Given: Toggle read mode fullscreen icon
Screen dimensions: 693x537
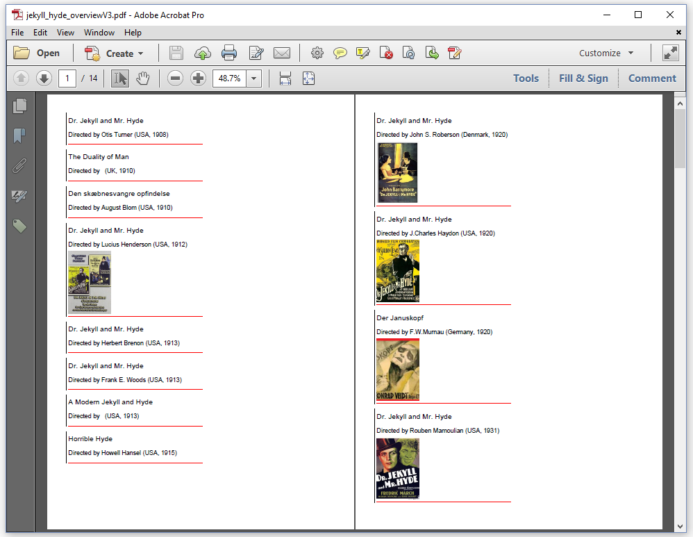Looking at the screenshot, I should pyautogui.click(x=670, y=53).
